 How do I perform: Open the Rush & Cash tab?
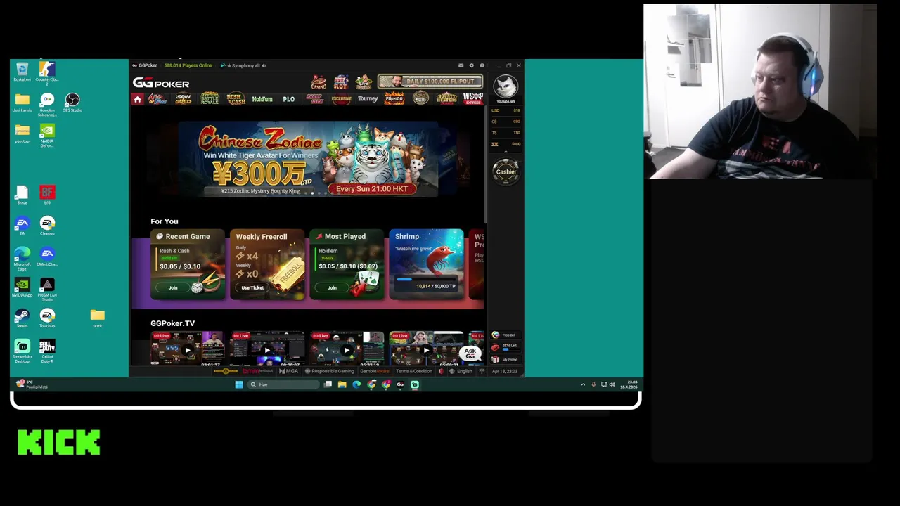click(236, 99)
